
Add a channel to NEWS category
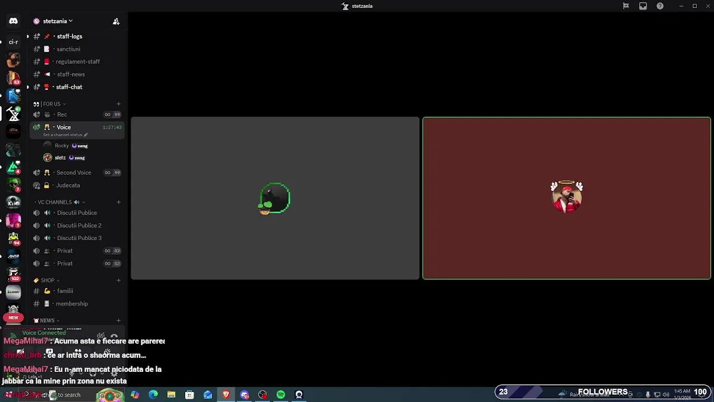[x=118, y=320]
